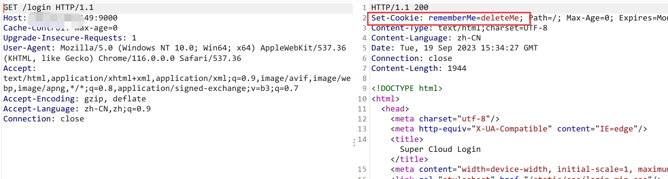This screenshot has height=179, width=668.
Task: Click the meta charset utf-8 line
Action: click(445, 119)
